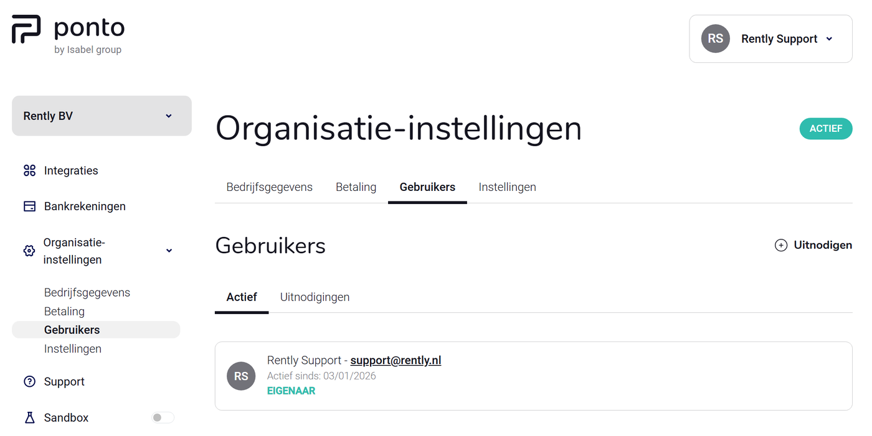Click the Bankrekeningen card icon
This screenshot has width=872, height=436.
(x=29, y=206)
